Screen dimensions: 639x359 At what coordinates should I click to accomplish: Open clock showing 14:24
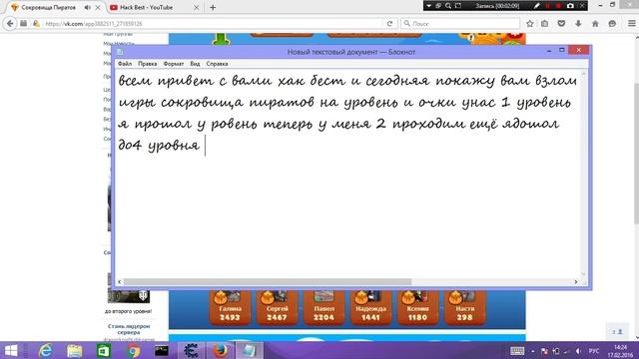click(x=620, y=351)
